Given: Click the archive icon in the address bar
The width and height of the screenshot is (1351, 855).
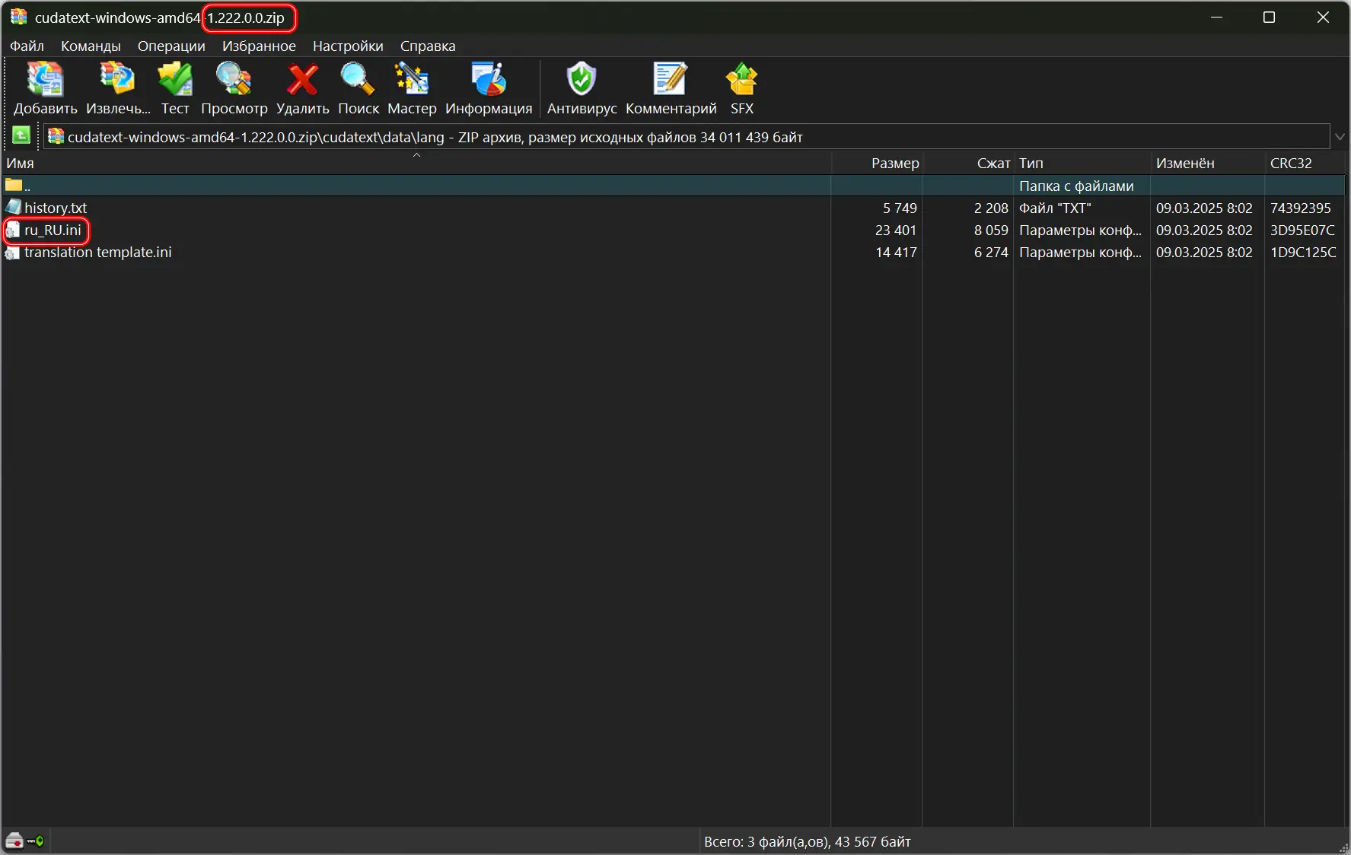Looking at the screenshot, I should [56, 137].
